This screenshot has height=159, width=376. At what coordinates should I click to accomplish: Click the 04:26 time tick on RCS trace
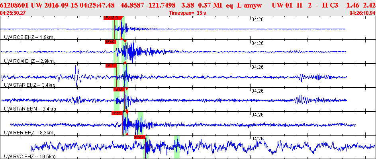(257, 19)
